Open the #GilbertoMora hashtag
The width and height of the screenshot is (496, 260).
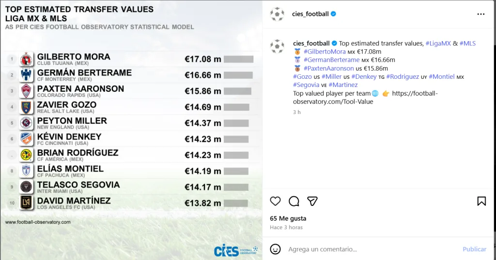pos(325,52)
